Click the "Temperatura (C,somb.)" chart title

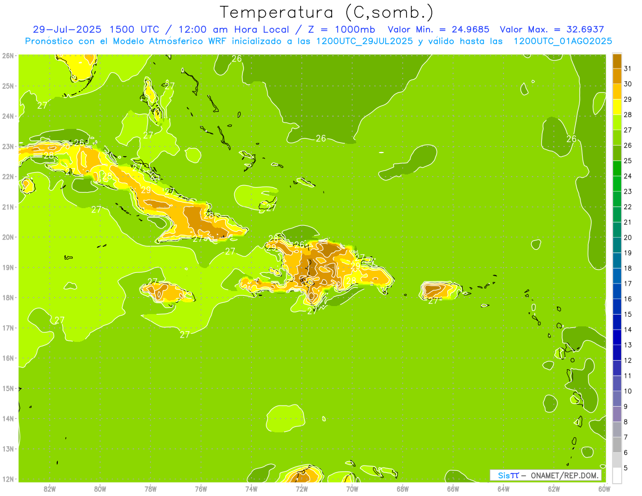tap(326, 12)
